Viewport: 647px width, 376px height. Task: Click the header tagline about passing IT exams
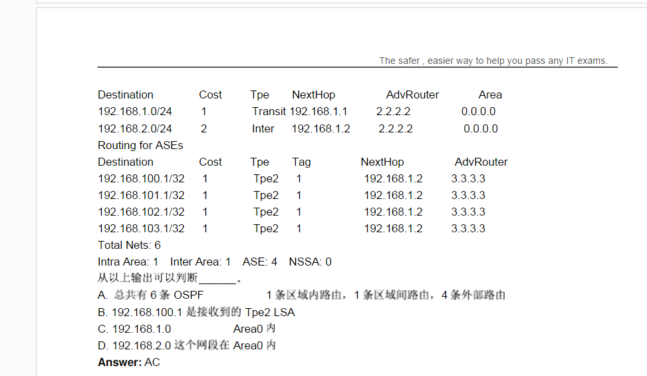(493, 61)
